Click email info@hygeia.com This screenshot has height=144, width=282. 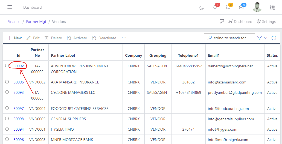(223, 129)
